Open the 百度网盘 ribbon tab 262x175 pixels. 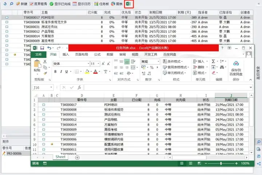pos(170,54)
